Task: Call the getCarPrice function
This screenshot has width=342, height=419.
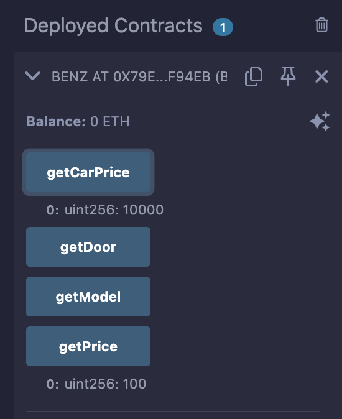Action: pos(88,172)
